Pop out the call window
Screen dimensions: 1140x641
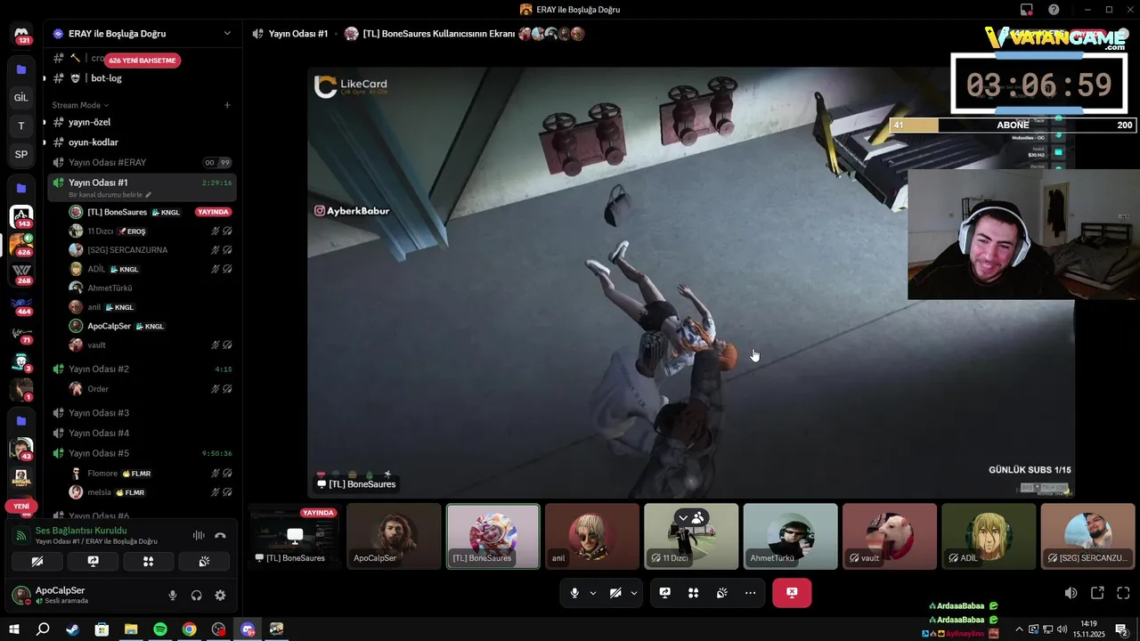(1097, 593)
